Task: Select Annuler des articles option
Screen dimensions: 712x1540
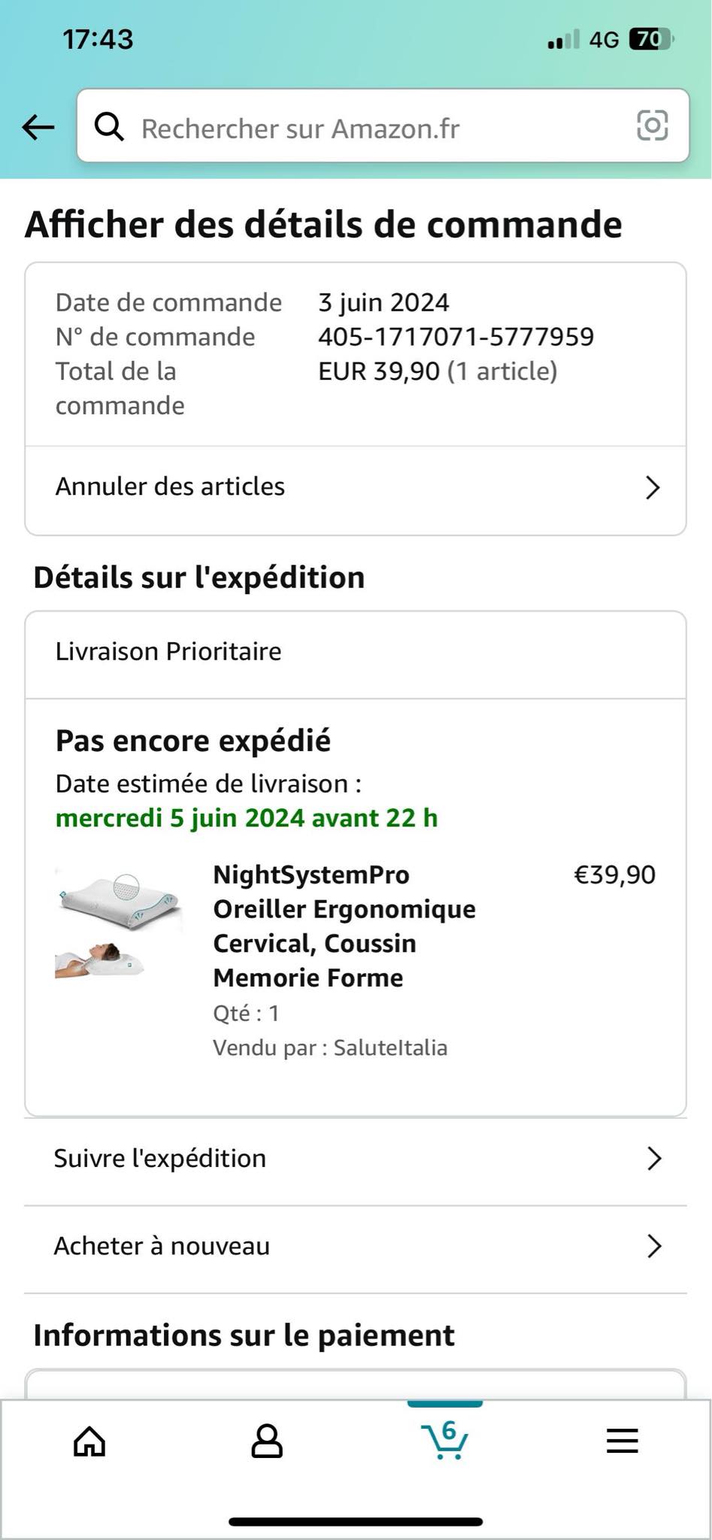Action: tap(170, 487)
